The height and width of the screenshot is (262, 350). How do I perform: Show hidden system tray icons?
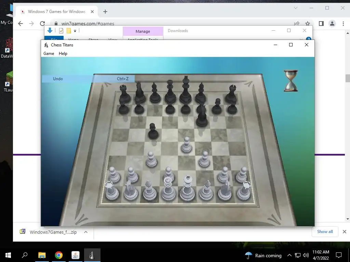pyautogui.click(x=289, y=255)
